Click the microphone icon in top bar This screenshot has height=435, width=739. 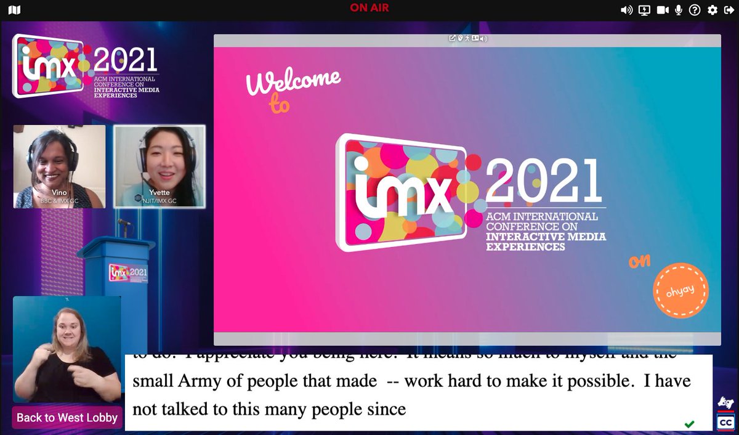pos(677,10)
